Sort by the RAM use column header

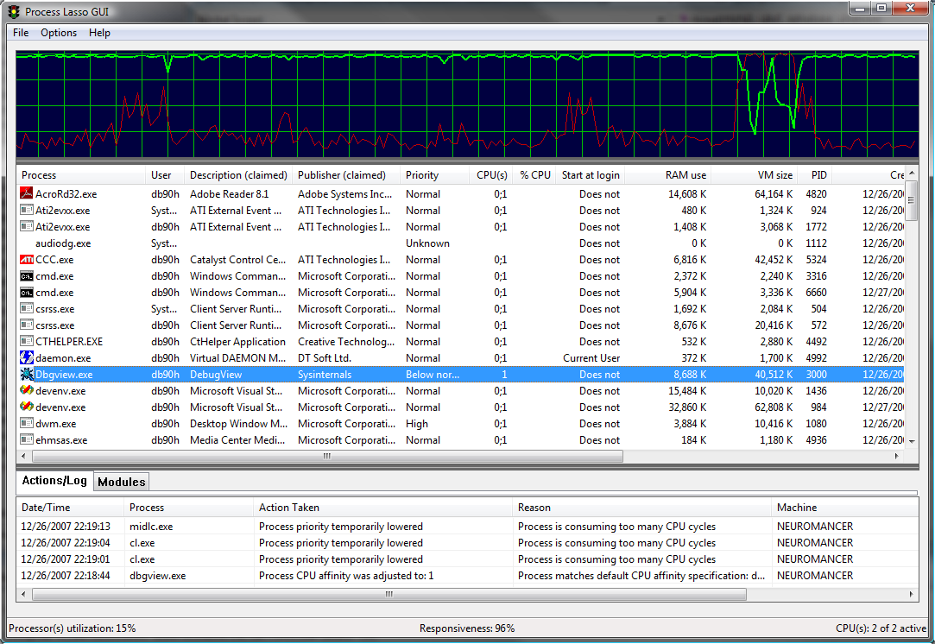(668, 175)
